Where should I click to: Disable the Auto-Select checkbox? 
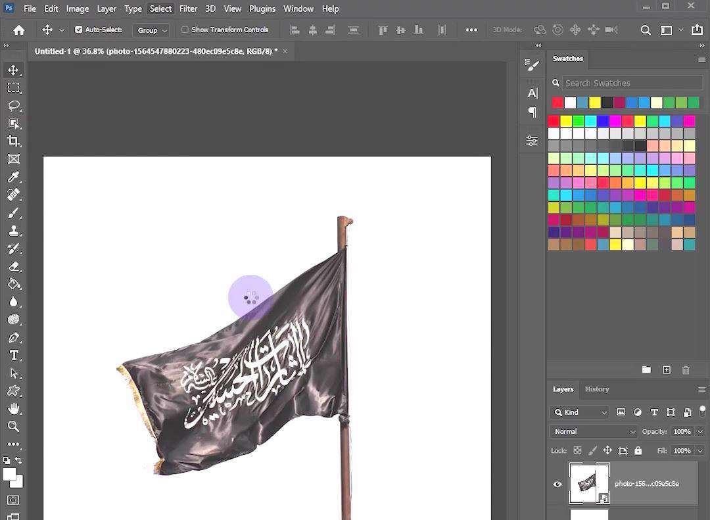tap(79, 30)
